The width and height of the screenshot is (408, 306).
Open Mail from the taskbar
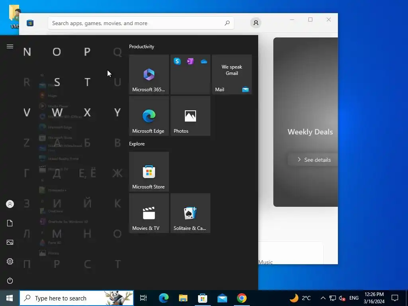pyautogui.click(x=222, y=298)
